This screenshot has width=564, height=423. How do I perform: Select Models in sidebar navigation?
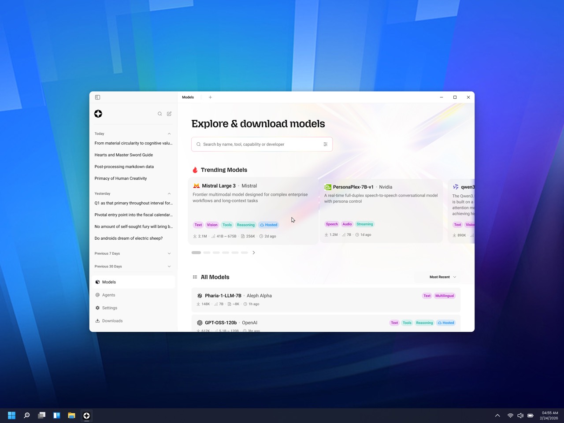(109, 282)
